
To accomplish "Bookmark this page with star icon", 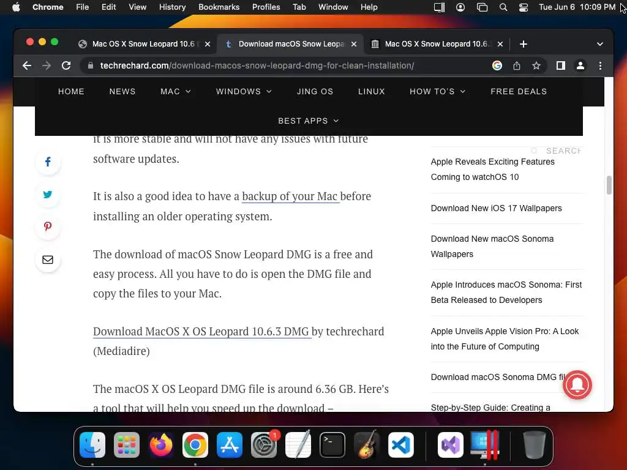I will (x=536, y=65).
